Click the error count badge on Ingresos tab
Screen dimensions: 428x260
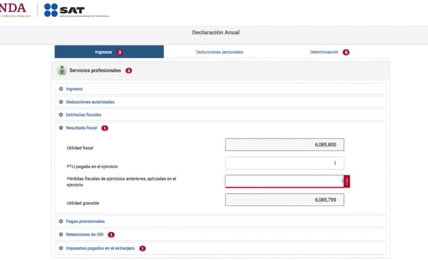[x=120, y=52]
